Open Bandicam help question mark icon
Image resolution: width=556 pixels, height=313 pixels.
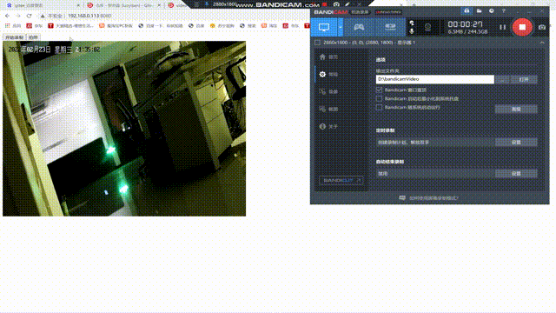tap(504, 11)
